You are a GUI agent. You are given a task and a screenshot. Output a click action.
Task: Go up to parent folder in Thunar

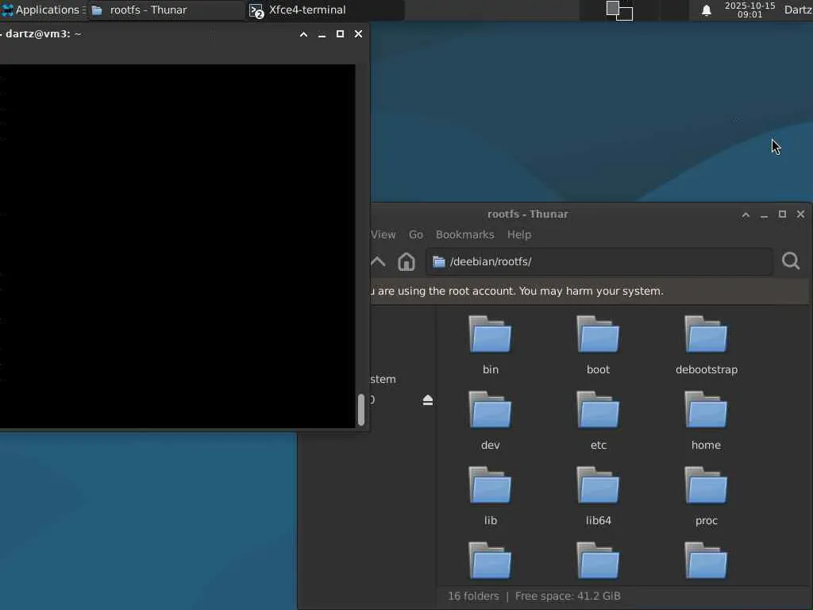point(378,261)
